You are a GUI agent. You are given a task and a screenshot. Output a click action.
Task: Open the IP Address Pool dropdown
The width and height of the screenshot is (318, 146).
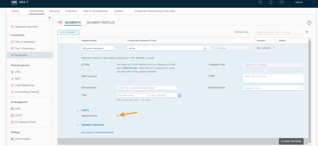pos(273,88)
